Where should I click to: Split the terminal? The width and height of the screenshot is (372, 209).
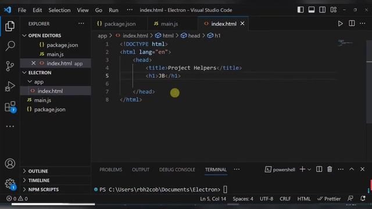(319, 169)
